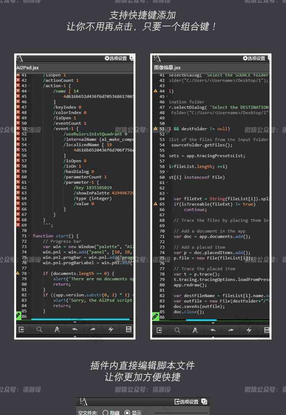Click the save icon in 图像描摹.jsx toolbar
Viewport: 286px width, 415px height.
pyautogui.click(x=267, y=330)
